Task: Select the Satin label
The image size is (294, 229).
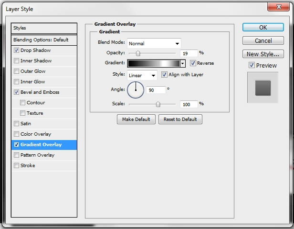Action: 26,123
